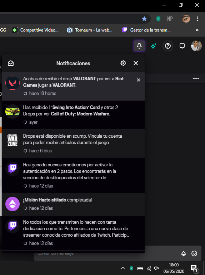Click the Call of Duty drops thumbnail
Screen dimensions: 205x275
click(12, 112)
